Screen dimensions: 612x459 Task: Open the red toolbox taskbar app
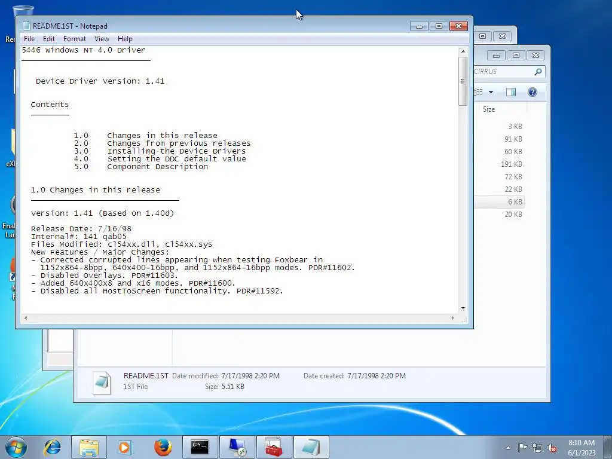click(274, 447)
